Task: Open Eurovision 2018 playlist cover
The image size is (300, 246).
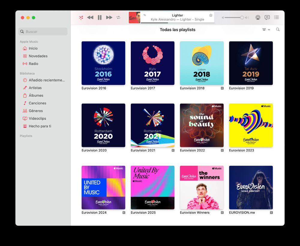Action: point(202,63)
